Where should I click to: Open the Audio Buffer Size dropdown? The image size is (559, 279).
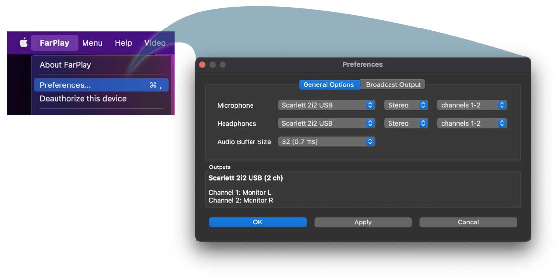[x=326, y=141]
